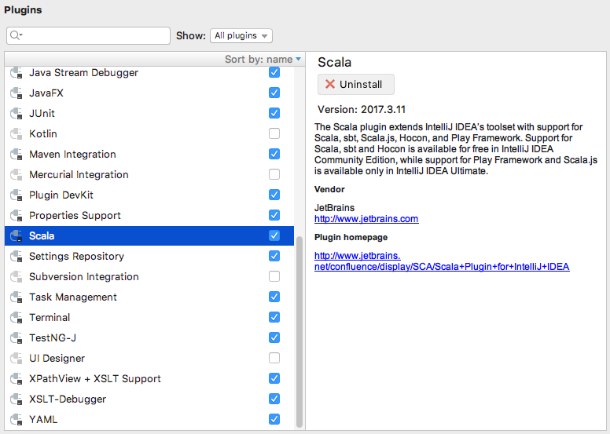Enable the Kotlin plugin checkbox
This screenshot has height=434, width=610.
(x=274, y=133)
